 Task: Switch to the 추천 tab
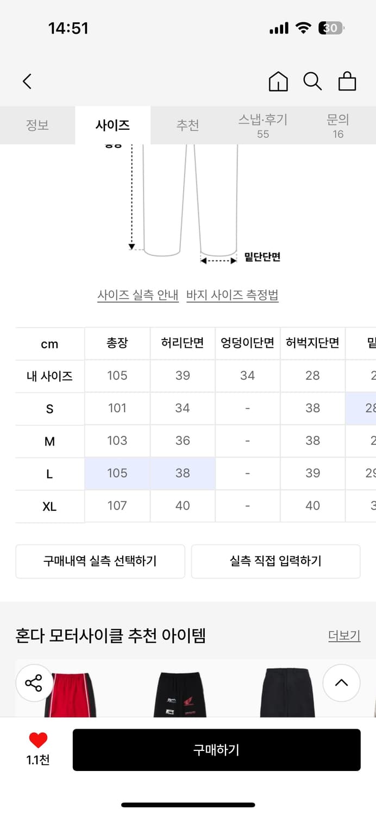[188, 125]
